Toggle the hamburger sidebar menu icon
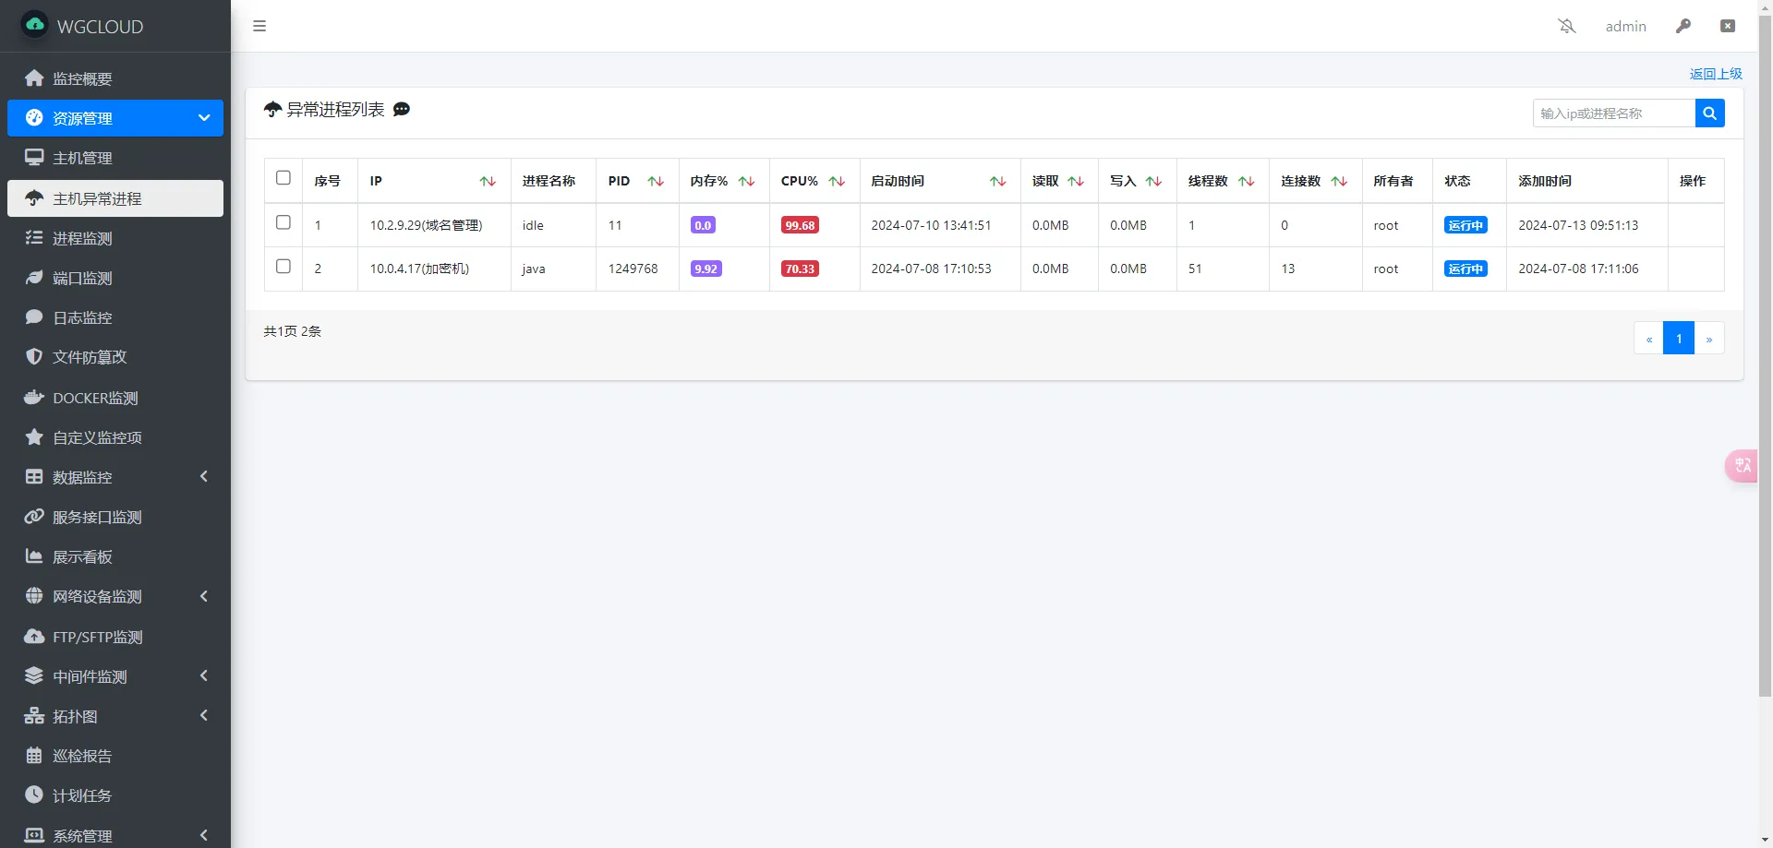Image resolution: width=1773 pixels, height=848 pixels. (x=259, y=26)
